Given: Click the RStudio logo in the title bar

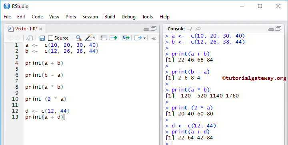Looking at the screenshot, I should point(7,6).
